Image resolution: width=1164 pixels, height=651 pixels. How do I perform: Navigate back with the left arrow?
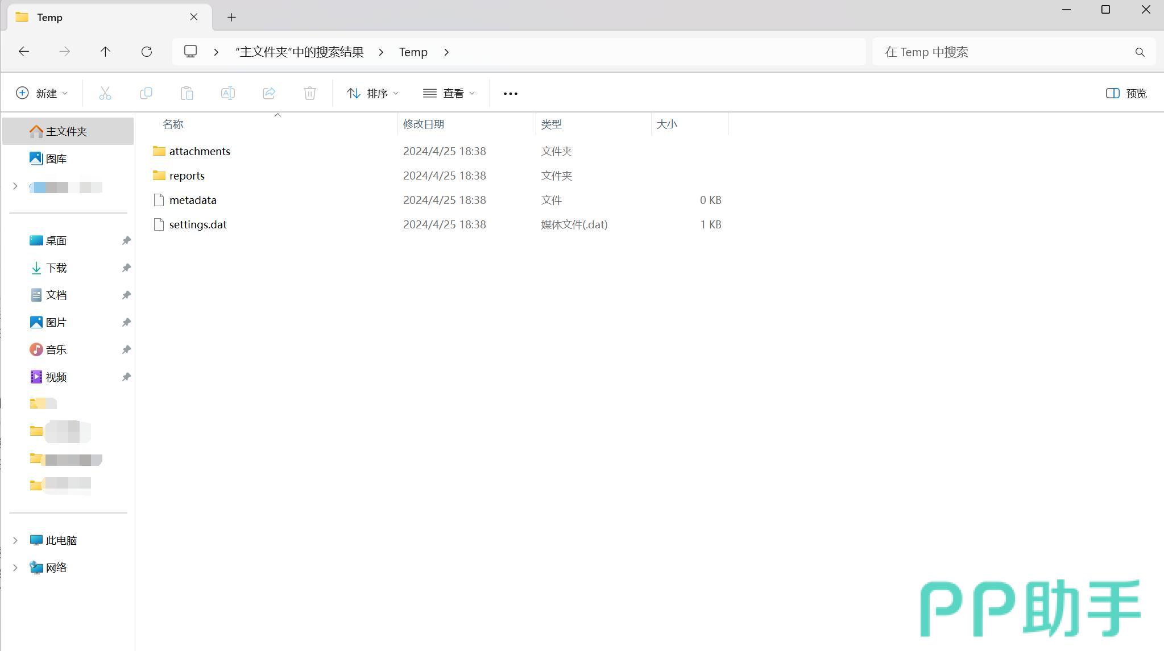[24, 52]
